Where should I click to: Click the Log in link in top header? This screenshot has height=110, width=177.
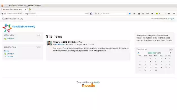coord(171,18)
